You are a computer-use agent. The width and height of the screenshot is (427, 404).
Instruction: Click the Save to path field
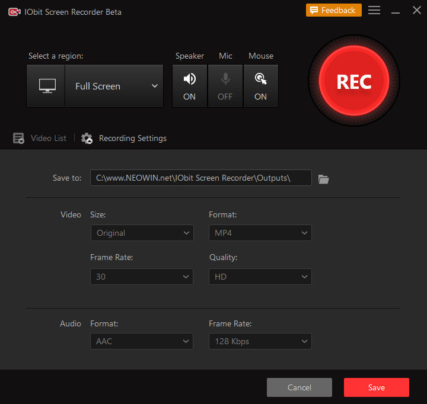coord(200,178)
